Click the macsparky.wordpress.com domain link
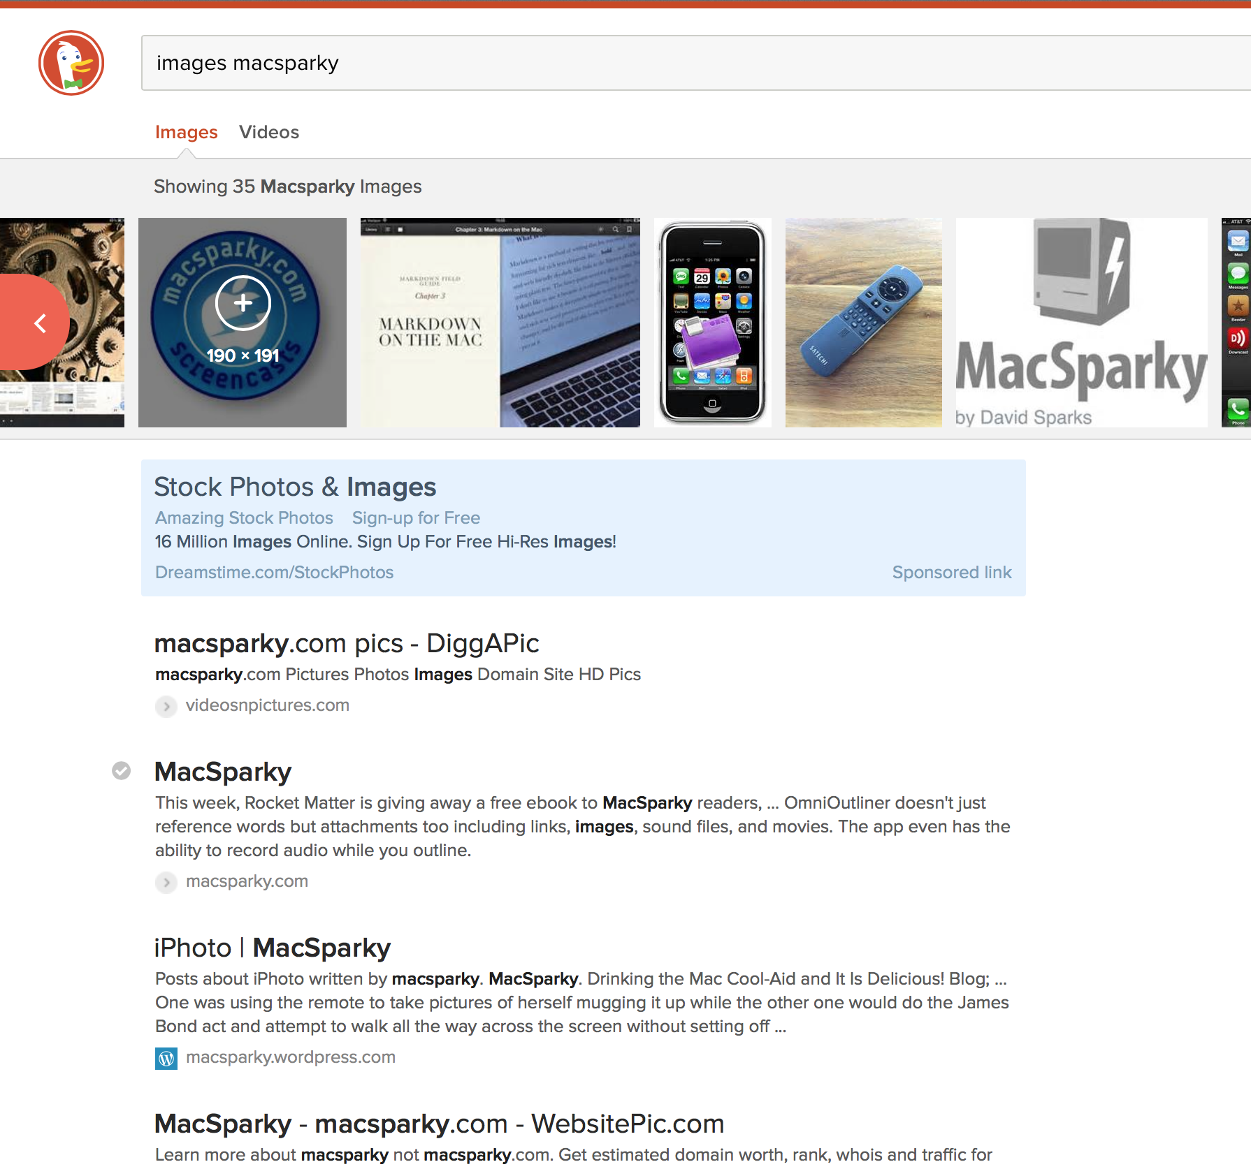This screenshot has height=1169, width=1251. [291, 1057]
